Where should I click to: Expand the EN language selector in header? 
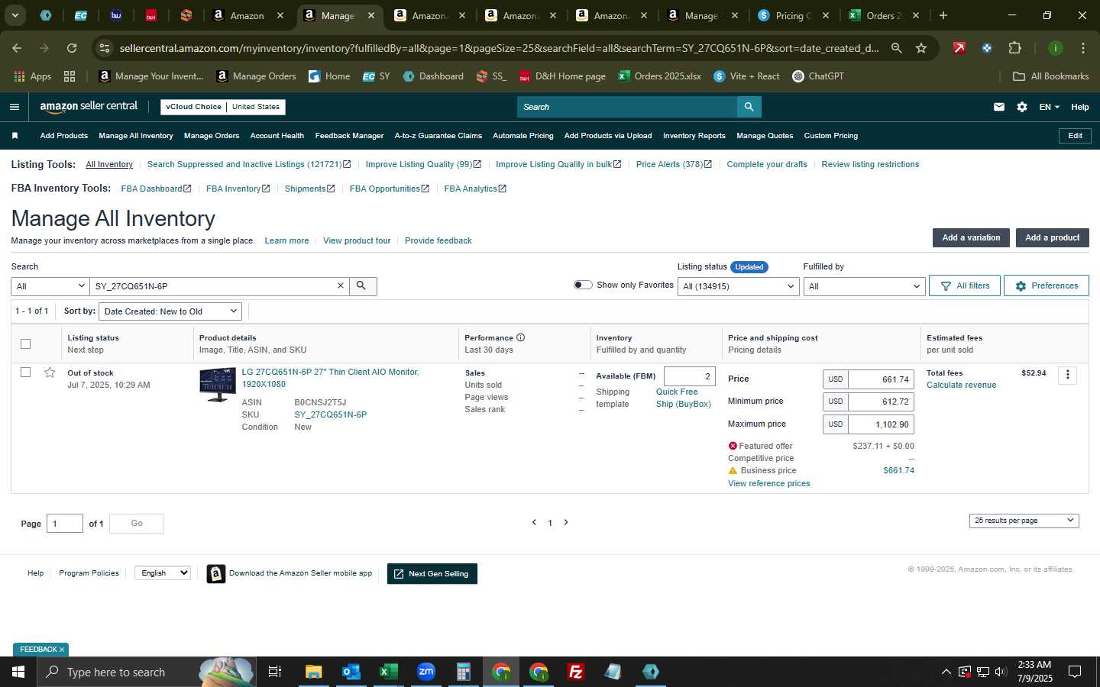point(1049,107)
